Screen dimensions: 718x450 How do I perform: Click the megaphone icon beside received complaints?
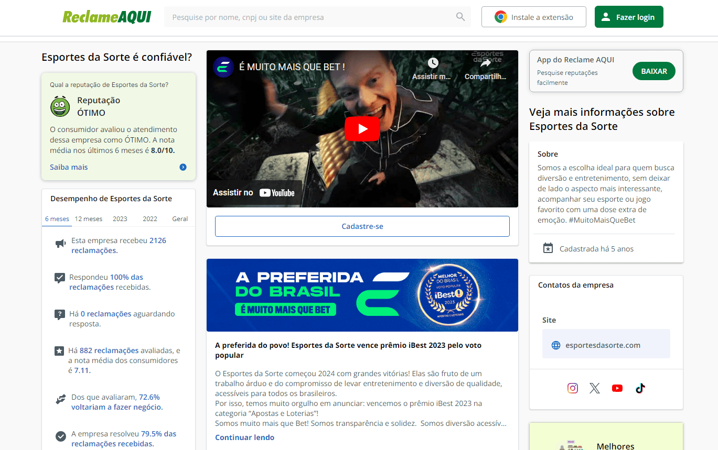(61, 244)
